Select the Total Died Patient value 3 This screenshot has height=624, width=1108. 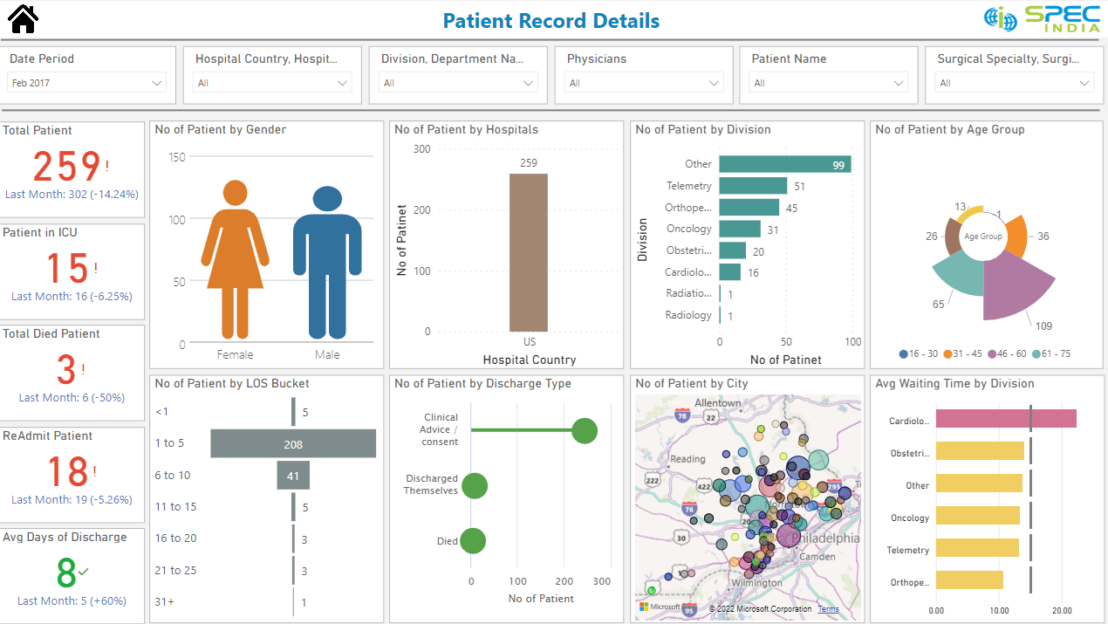66,369
